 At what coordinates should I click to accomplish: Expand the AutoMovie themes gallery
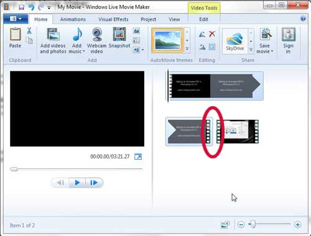[x=187, y=49]
